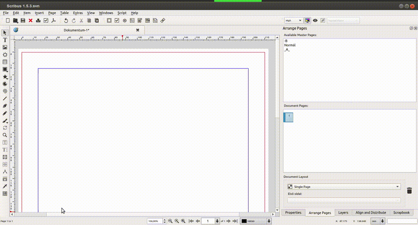Insert checkbox PDF form field
This screenshot has width=418, height=225.
click(117, 20)
